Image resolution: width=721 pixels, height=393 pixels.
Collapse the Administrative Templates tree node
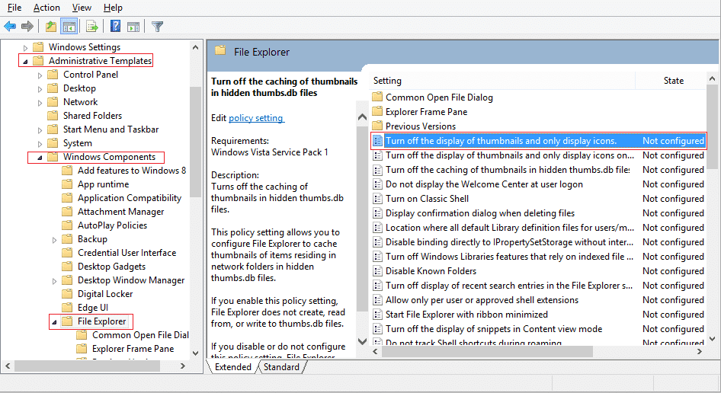[25, 61]
